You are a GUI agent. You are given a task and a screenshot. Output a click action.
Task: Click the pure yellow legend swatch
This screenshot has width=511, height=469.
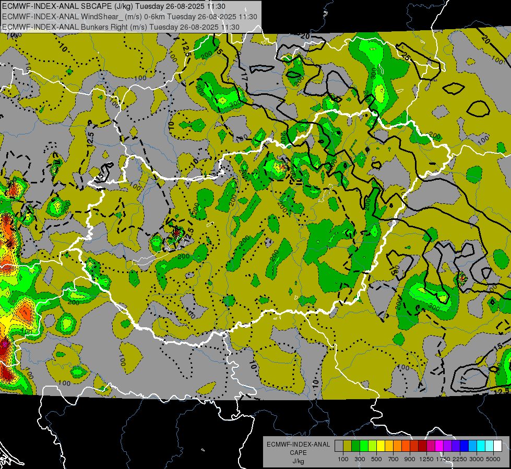click(381, 446)
